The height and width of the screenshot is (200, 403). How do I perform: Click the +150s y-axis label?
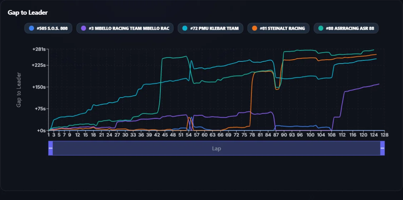pyautogui.click(x=39, y=87)
